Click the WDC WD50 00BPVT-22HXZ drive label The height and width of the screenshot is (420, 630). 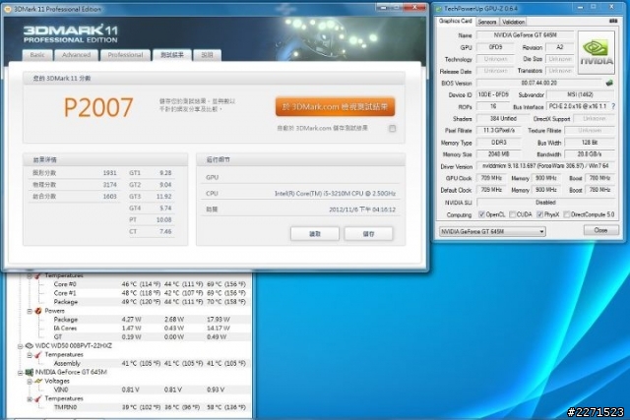[x=74, y=345]
